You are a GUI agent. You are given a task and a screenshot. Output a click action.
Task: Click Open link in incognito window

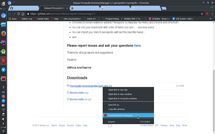tap(122, 98)
